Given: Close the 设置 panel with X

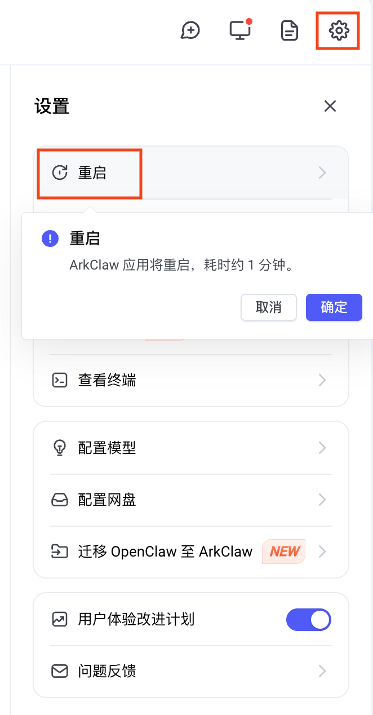Looking at the screenshot, I should pos(330,106).
